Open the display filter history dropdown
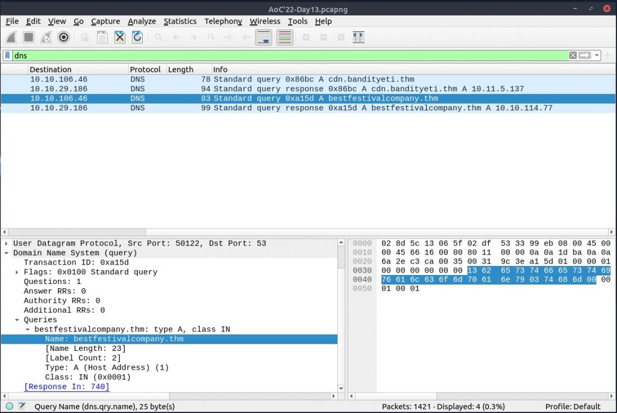 click(x=597, y=55)
